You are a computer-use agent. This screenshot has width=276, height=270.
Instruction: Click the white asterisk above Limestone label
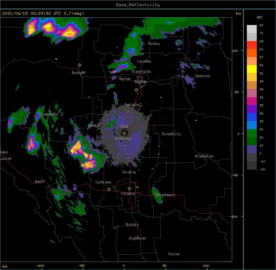49,111
